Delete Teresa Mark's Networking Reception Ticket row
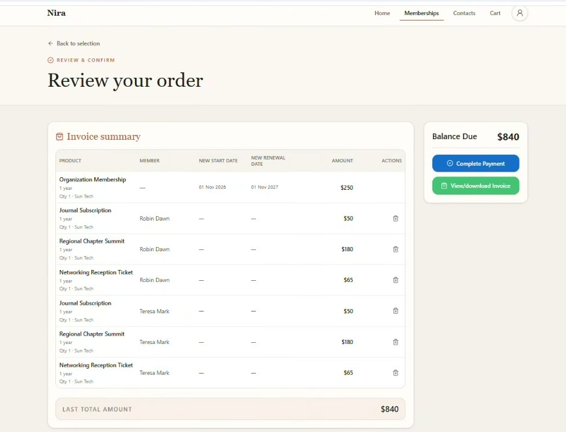Screen dimensions: 566x432 396,373
